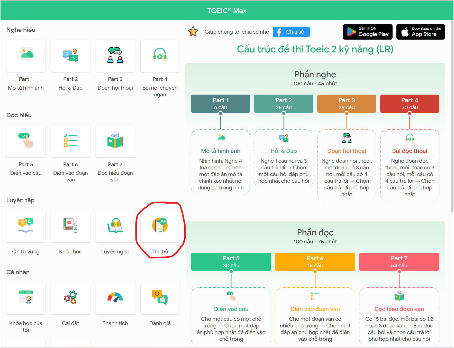454x348 pixels.
Task: Click the Mô tả hình ảnh card heading
Action: tap(221, 151)
